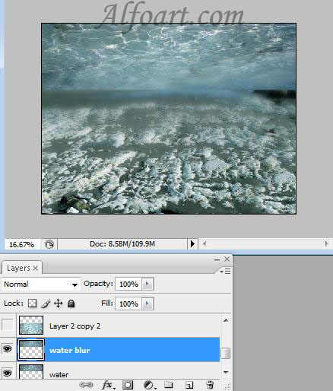
Task: Open the Opacity slider arrow
Action: (x=147, y=284)
